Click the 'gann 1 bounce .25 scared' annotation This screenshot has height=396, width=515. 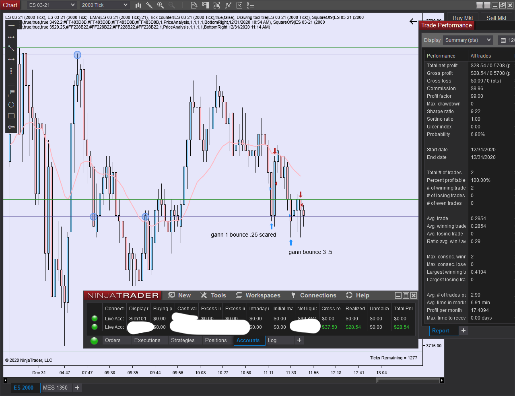(243, 235)
